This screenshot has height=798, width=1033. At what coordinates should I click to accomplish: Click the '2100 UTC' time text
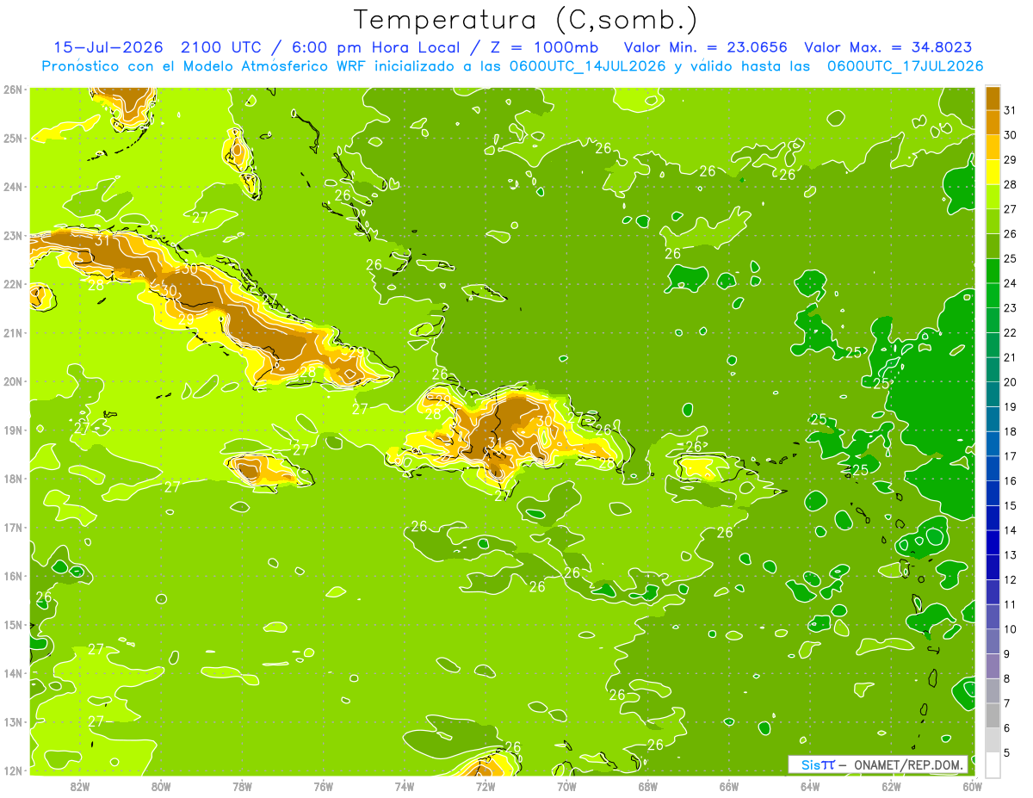(220, 47)
